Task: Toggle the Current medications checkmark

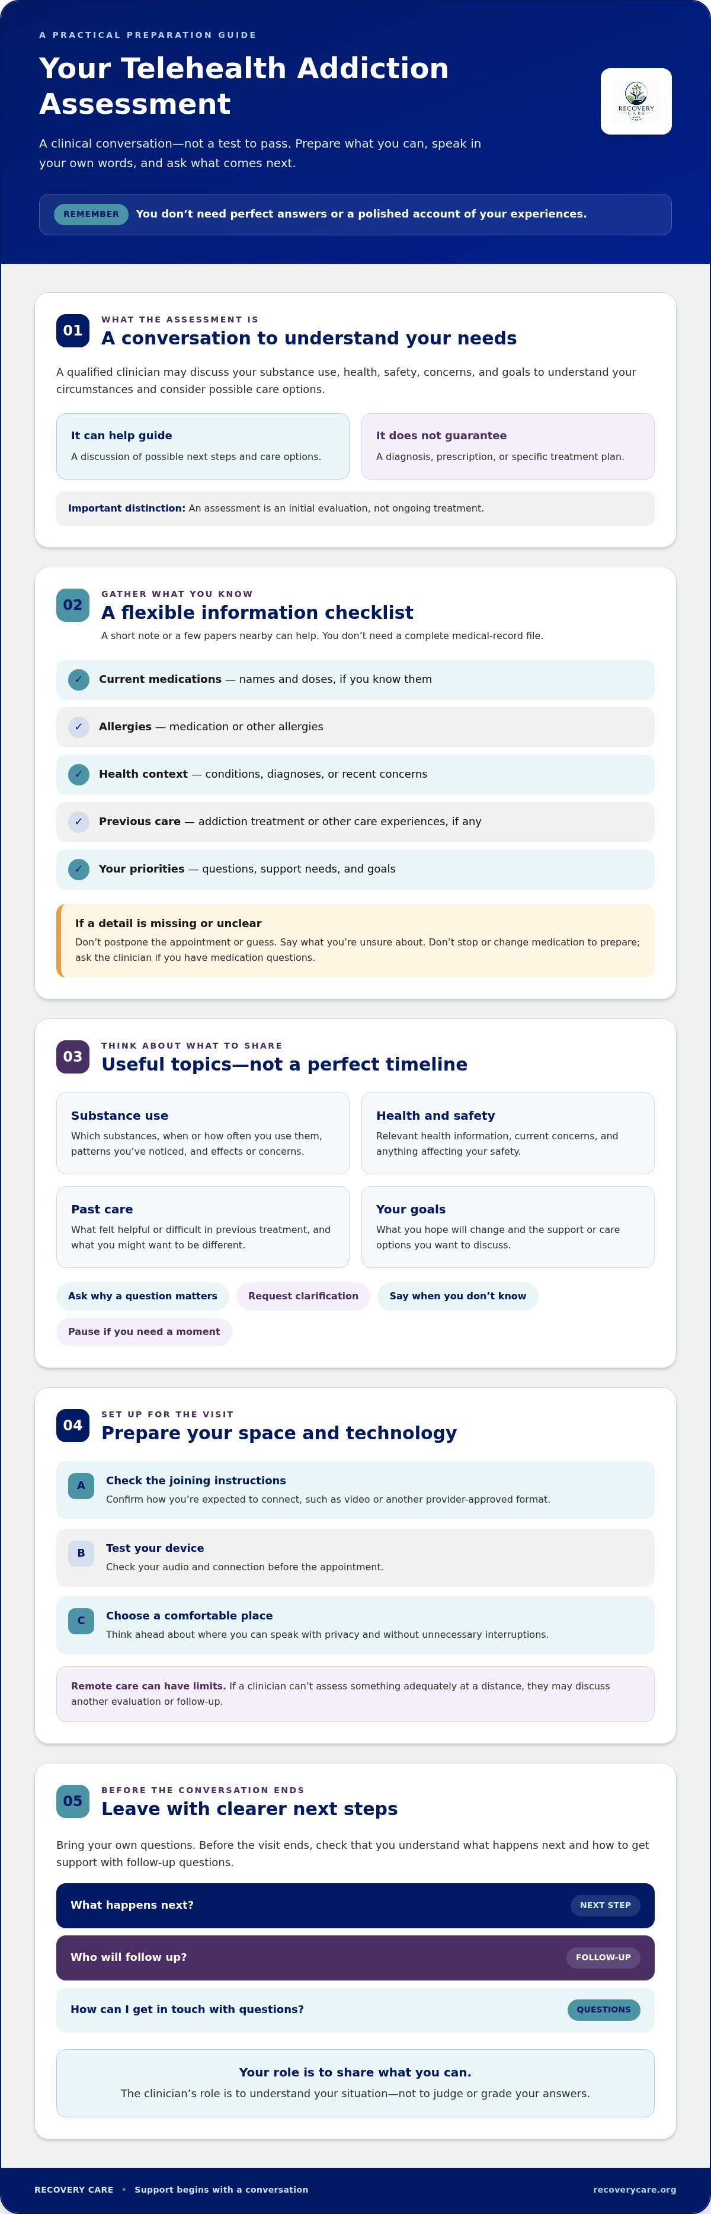Action: point(79,680)
